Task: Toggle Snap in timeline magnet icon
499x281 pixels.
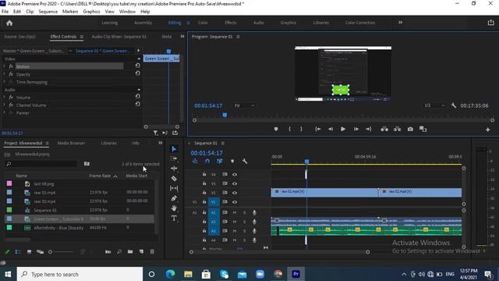Action: [207, 162]
